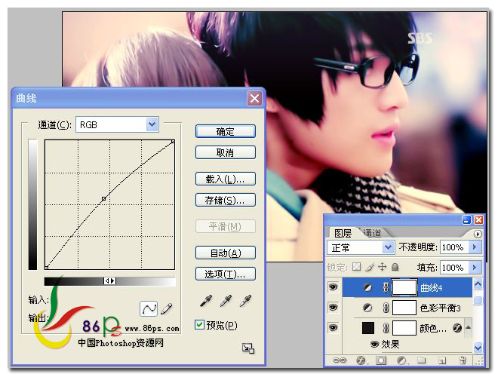Viewport: 498px width, 377px height.
Task: Open the 填充 fill slider arrow
Action: 475,267
